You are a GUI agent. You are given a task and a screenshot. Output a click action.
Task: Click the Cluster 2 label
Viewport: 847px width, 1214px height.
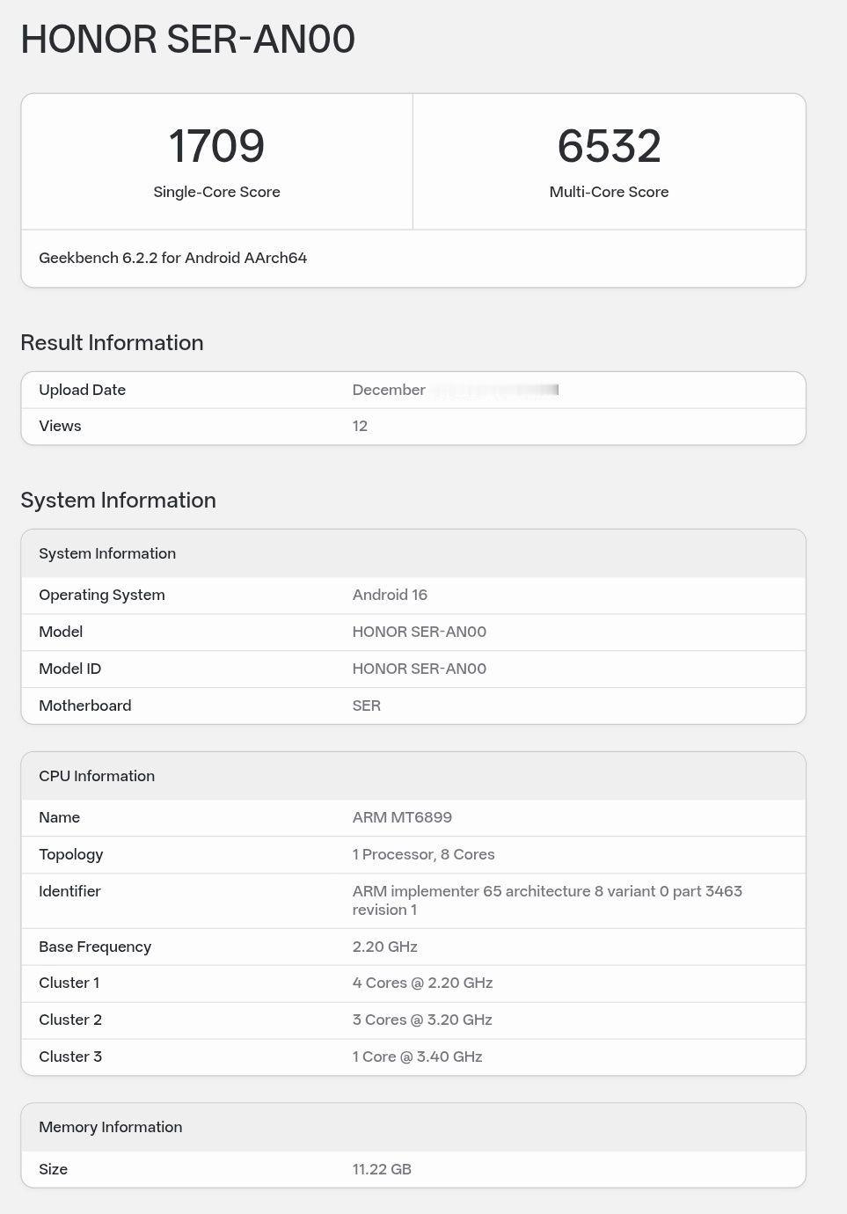point(70,1020)
